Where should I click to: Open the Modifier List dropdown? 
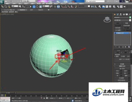coord(122,20)
